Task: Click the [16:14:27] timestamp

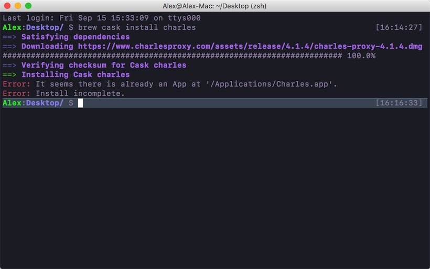Action: [399, 27]
